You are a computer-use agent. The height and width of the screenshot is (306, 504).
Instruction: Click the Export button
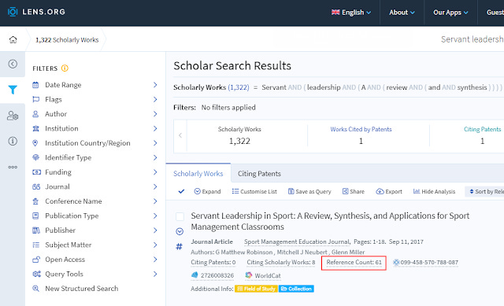click(x=389, y=191)
